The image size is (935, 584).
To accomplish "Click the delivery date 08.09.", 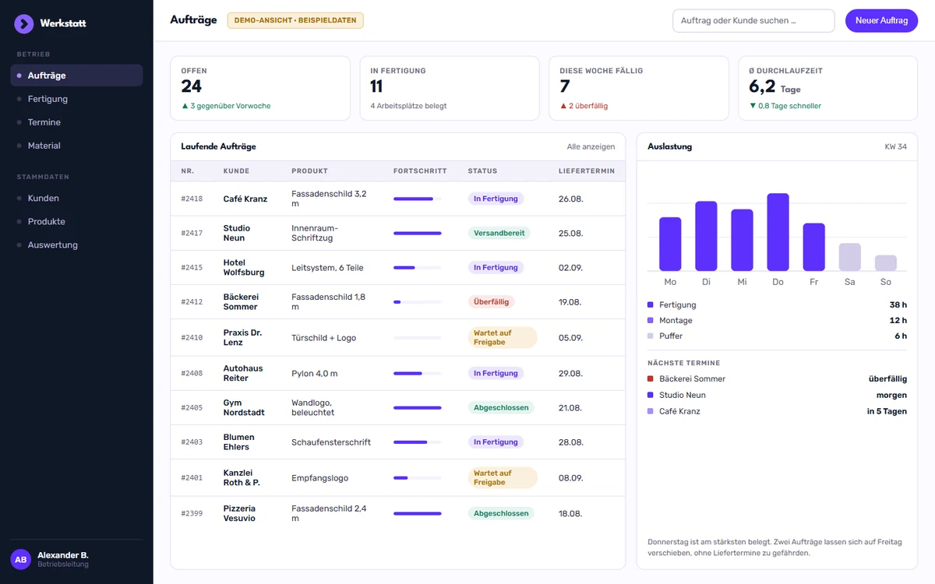I will pyautogui.click(x=570, y=477).
